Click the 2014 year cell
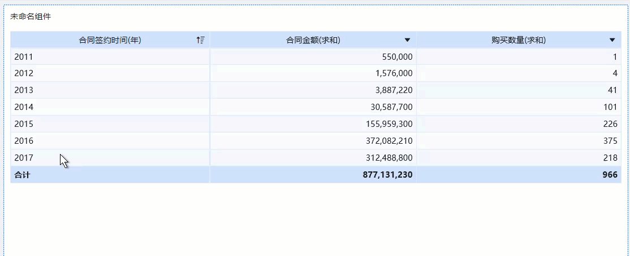Screen dimensions: 630x256 [24, 107]
